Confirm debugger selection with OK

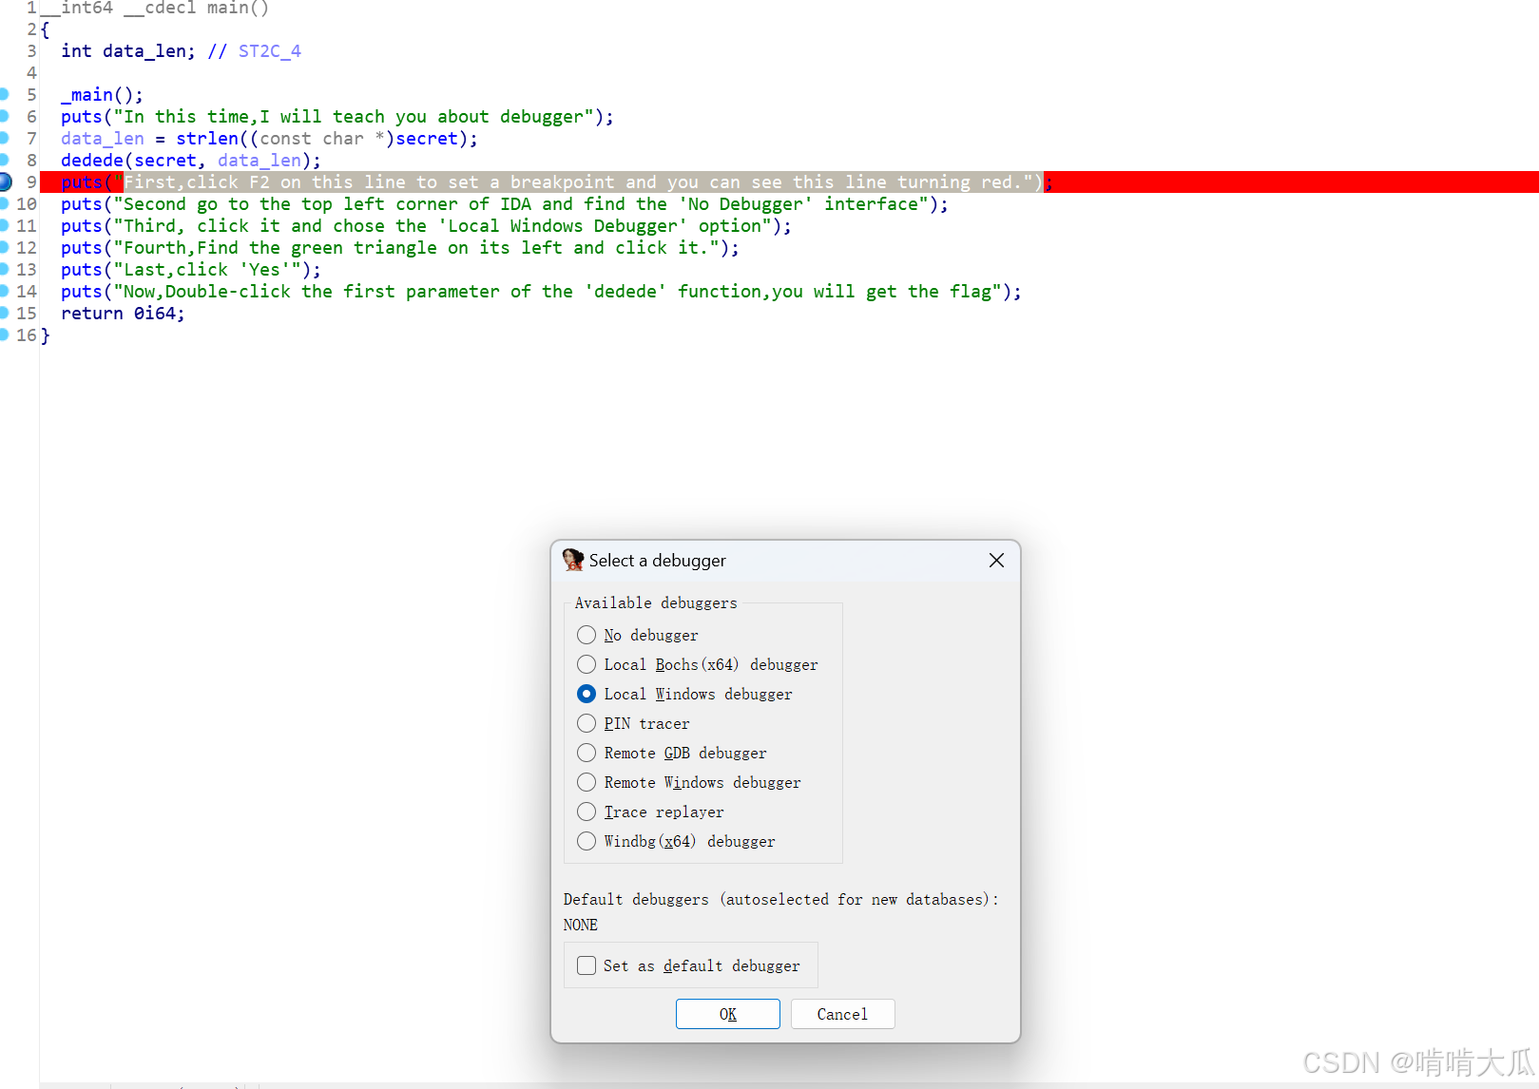tap(728, 1014)
